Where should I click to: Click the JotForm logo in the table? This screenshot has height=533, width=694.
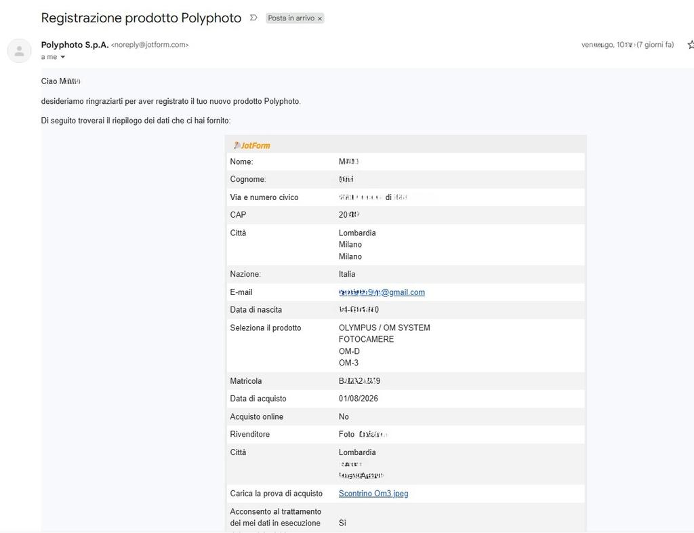click(252, 146)
